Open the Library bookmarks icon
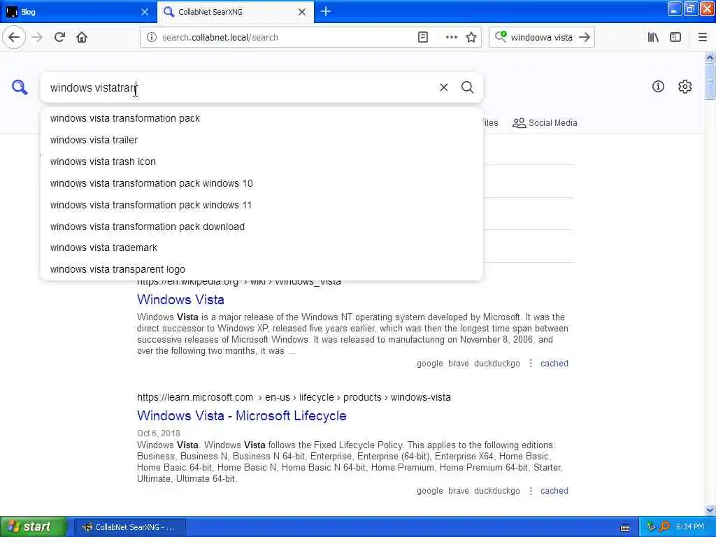The image size is (716, 537). (x=653, y=38)
